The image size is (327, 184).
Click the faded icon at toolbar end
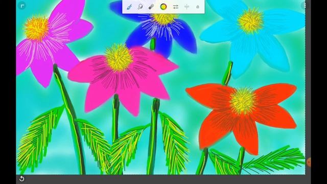(x=198, y=7)
